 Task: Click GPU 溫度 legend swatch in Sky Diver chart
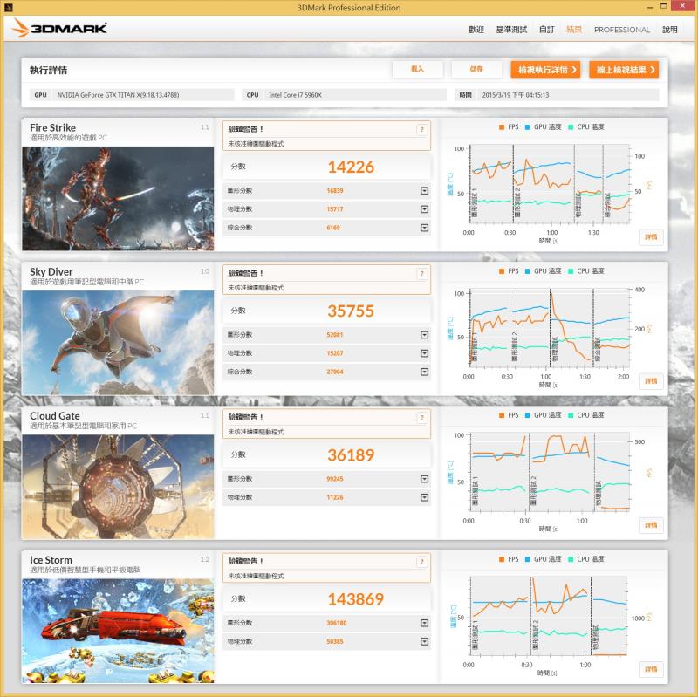tap(528, 271)
